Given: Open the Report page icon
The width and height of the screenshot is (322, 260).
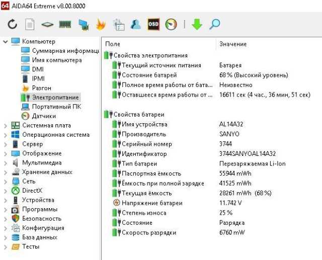Looking at the screenshot, I should 30,24.
